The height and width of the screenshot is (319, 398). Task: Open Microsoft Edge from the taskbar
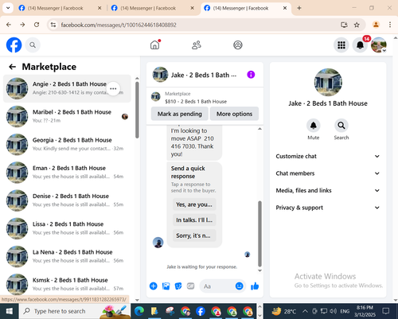click(x=139, y=311)
